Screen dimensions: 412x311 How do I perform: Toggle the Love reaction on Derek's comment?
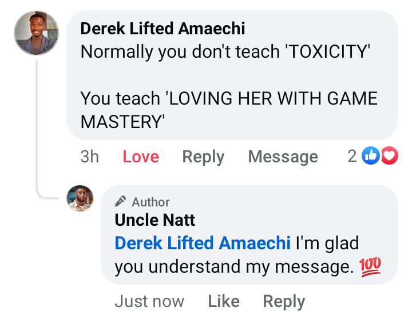[x=141, y=157]
